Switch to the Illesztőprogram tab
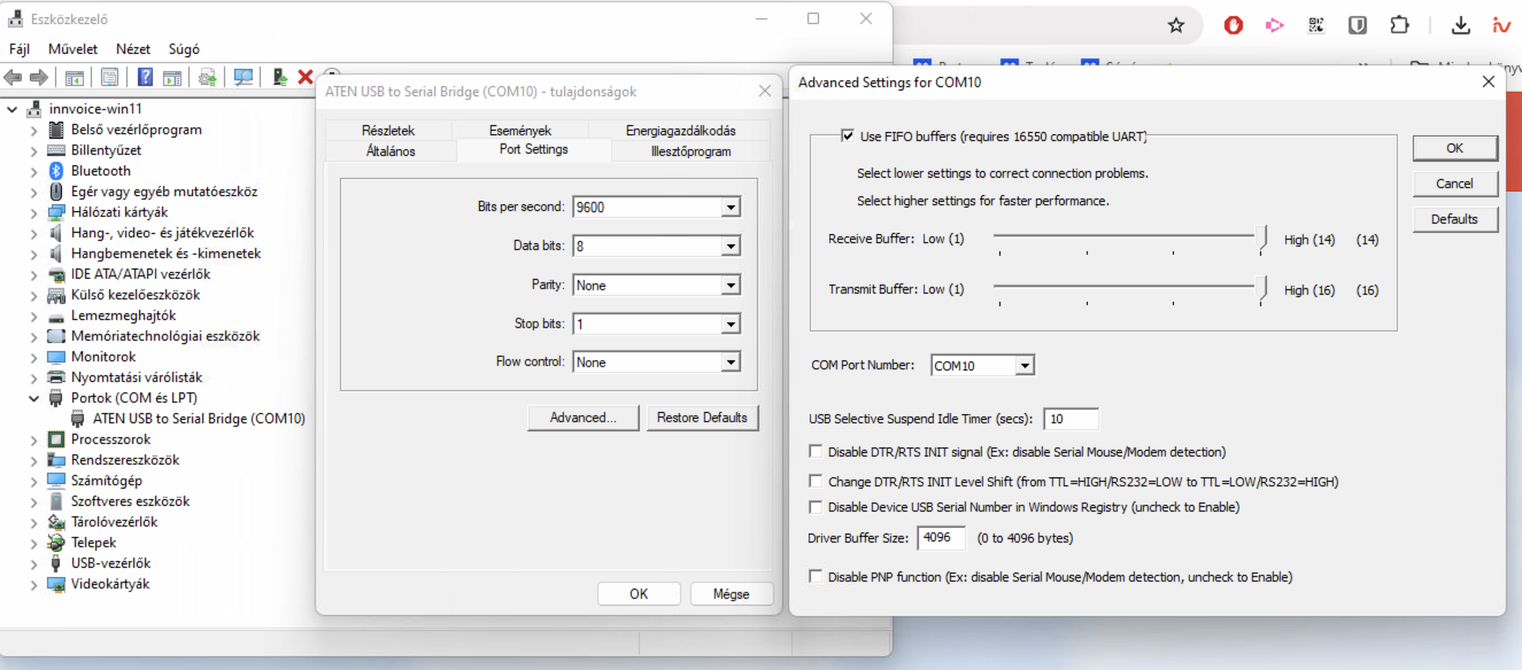 (690, 151)
